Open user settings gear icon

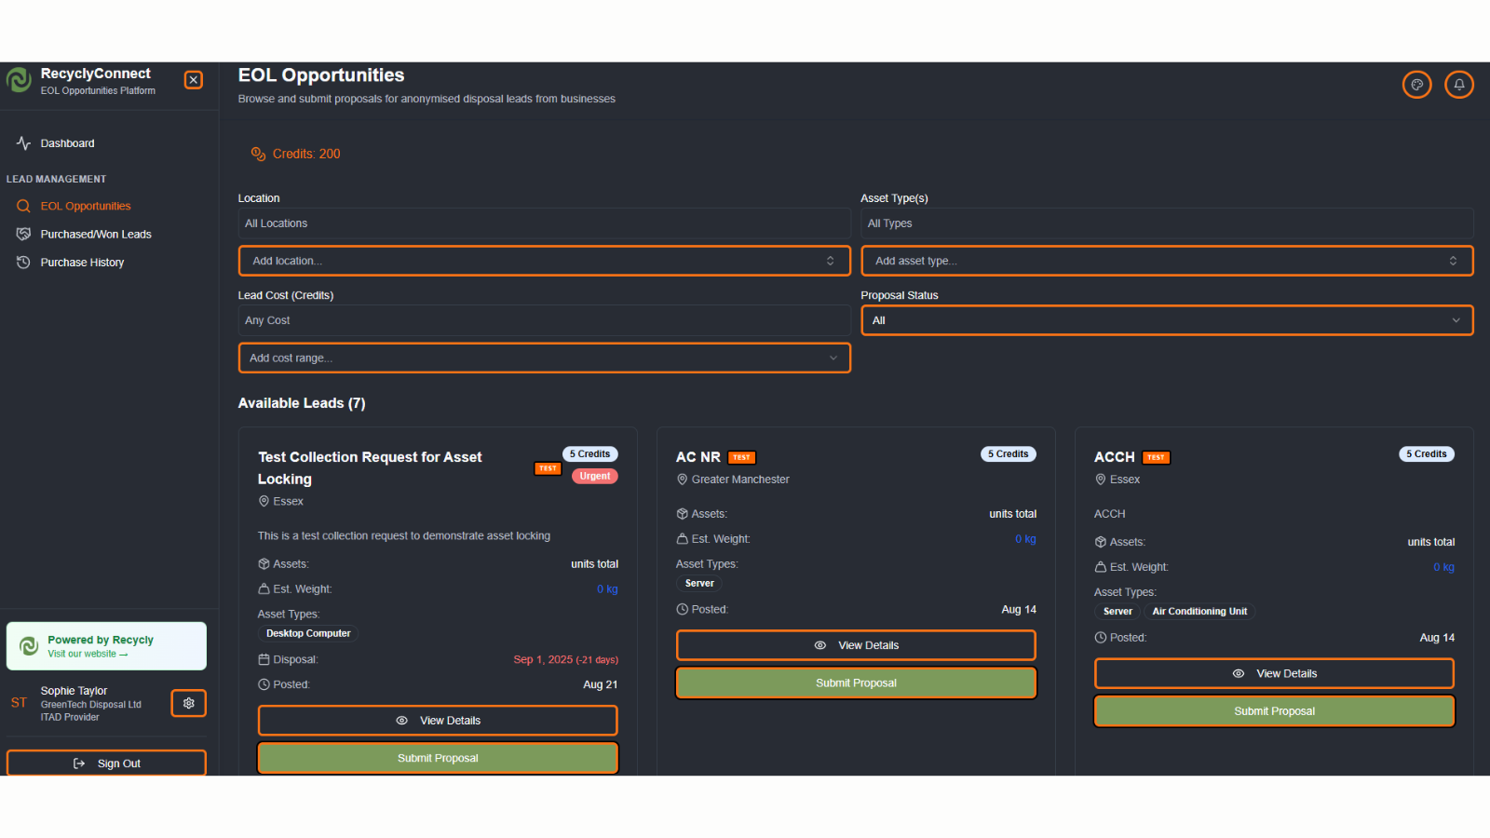click(x=189, y=703)
